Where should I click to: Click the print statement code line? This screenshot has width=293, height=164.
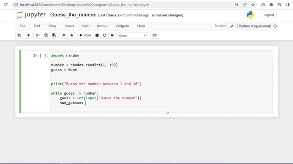[x=96, y=84]
